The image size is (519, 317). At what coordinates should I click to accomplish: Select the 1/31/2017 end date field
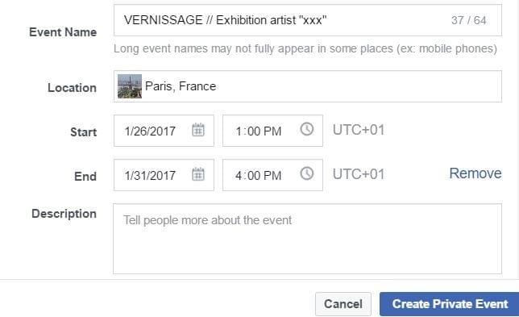[164, 175]
